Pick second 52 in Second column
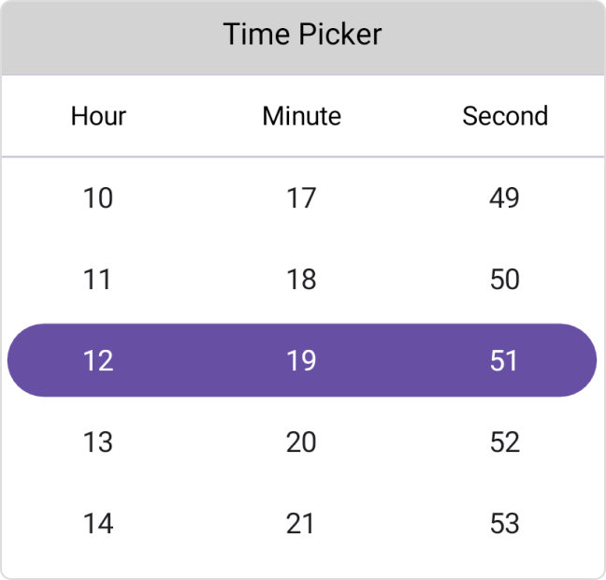Image resolution: width=606 pixels, height=580 pixels. [504, 442]
